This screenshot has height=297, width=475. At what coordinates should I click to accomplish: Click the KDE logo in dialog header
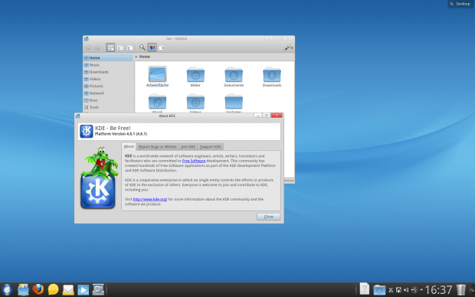click(87, 131)
